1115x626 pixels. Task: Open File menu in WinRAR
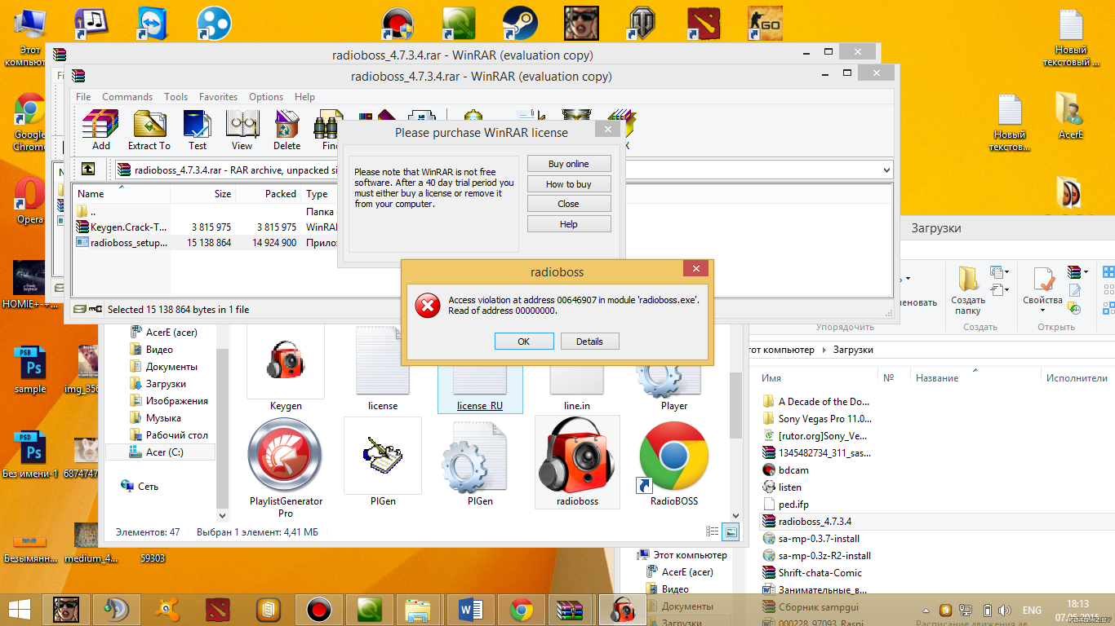click(83, 96)
